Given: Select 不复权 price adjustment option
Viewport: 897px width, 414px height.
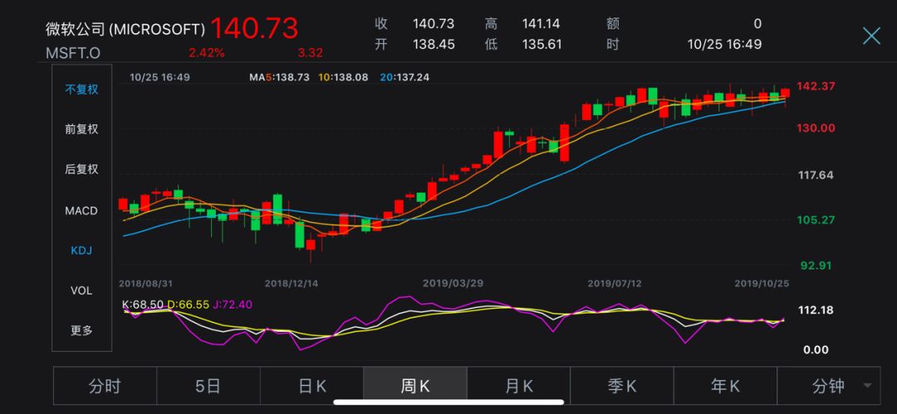Looking at the screenshot, I should [x=81, y=90].
